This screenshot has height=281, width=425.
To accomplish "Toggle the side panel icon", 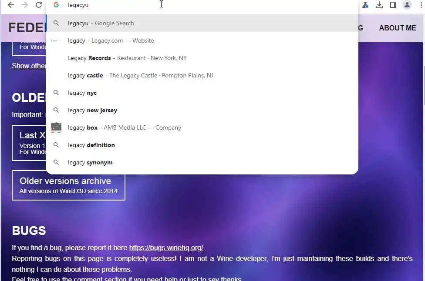I will pyautogui.click(x=393, y=5).
